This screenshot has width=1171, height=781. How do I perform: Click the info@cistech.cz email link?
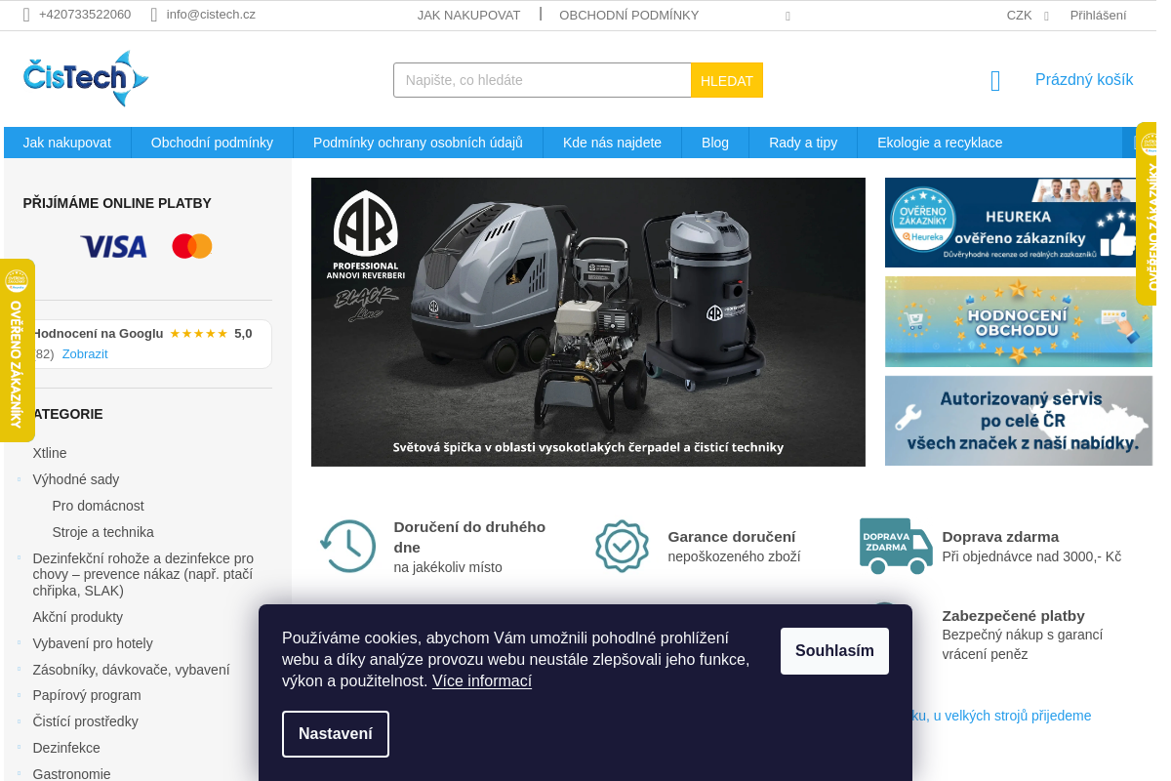tap(211, 15)
